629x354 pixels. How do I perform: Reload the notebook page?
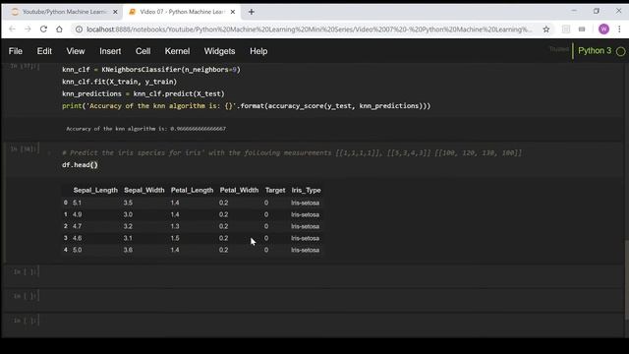(x=43, y=29)
